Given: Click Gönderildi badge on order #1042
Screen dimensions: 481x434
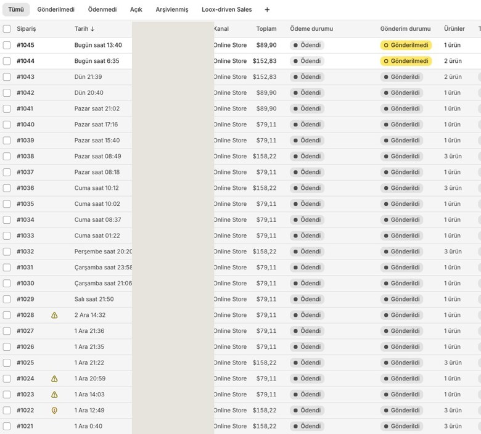Looking at the screenshot, I should pyautogui.click(x=401, y=93).
